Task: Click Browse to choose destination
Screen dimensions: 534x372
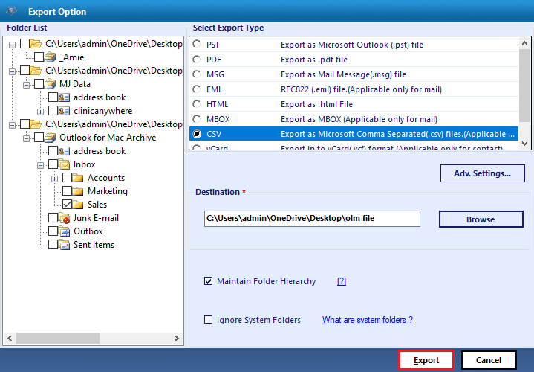Action: coord(481,219)
